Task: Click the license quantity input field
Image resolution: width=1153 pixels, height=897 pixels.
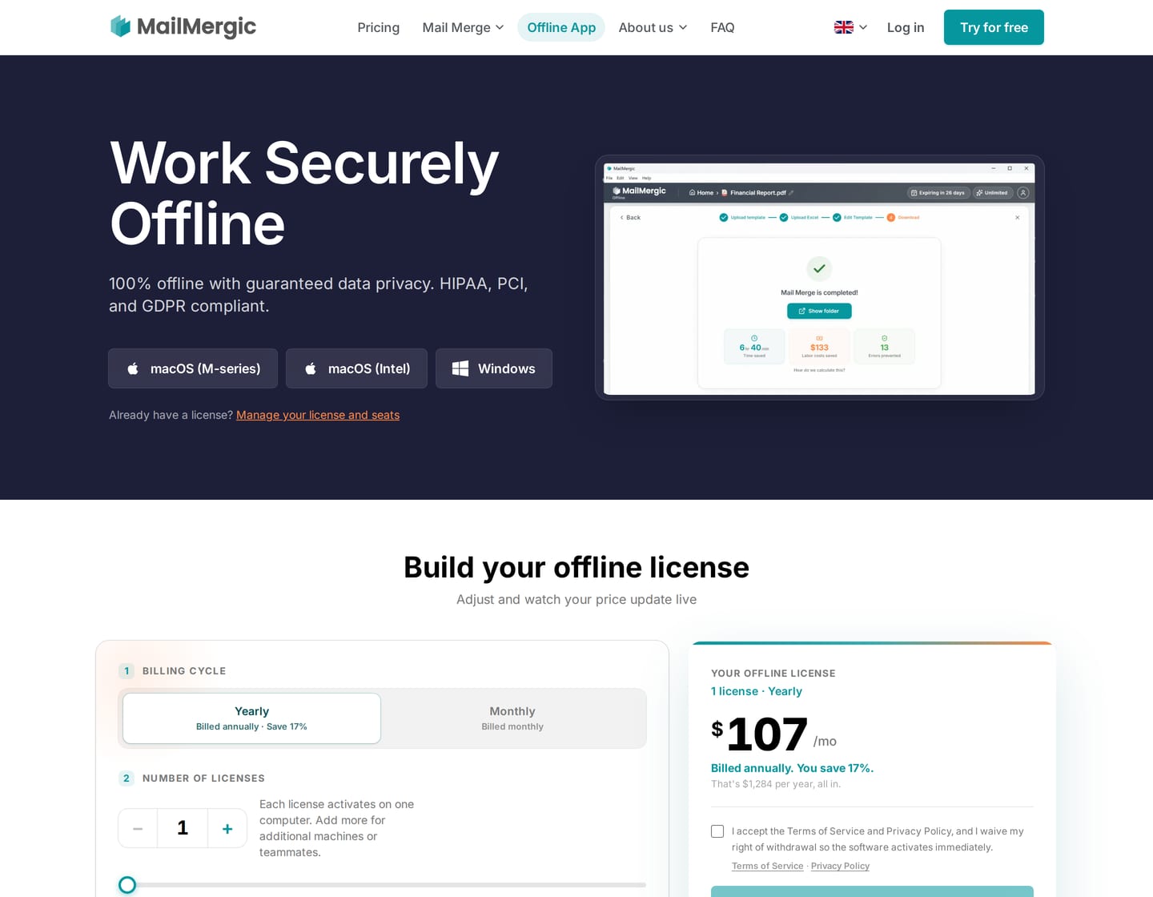Action: (x=183, y=828)
